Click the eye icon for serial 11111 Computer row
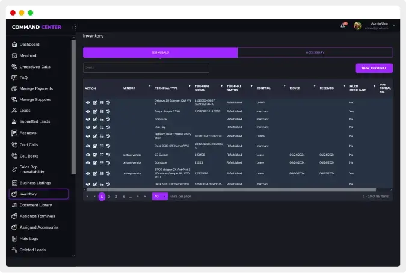The image size is (406, 273). pyautogui.click(x=88, y=162)
